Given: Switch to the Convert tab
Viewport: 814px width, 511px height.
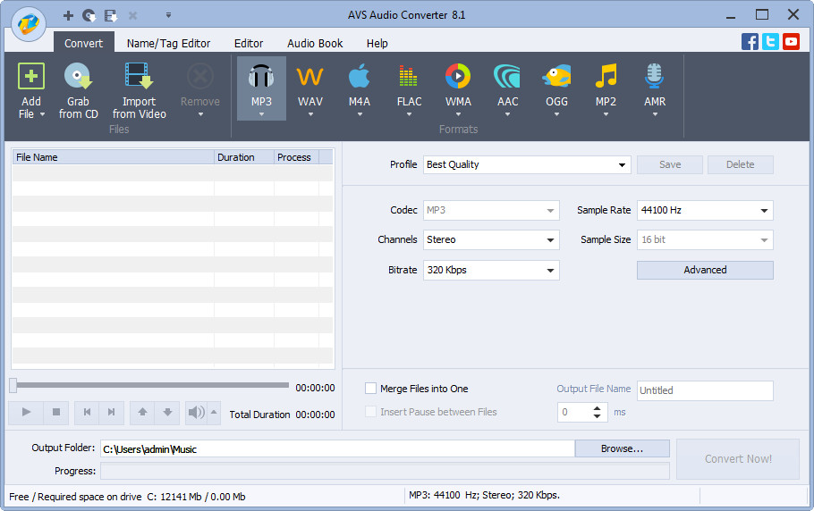Looking at the screenshot, I should click(x=83, y=43).
